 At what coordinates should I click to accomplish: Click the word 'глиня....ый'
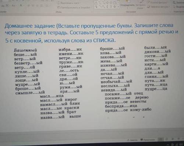tap(156, 76)
